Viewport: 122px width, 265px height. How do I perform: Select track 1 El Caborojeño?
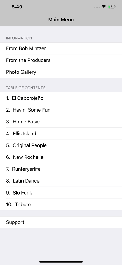61,98
